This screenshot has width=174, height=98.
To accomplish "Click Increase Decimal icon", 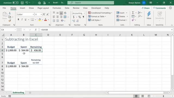I will (x=74, y=21).
